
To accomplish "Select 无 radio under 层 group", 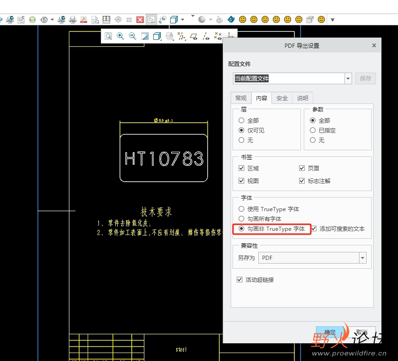I will click(x=241, y=140).
